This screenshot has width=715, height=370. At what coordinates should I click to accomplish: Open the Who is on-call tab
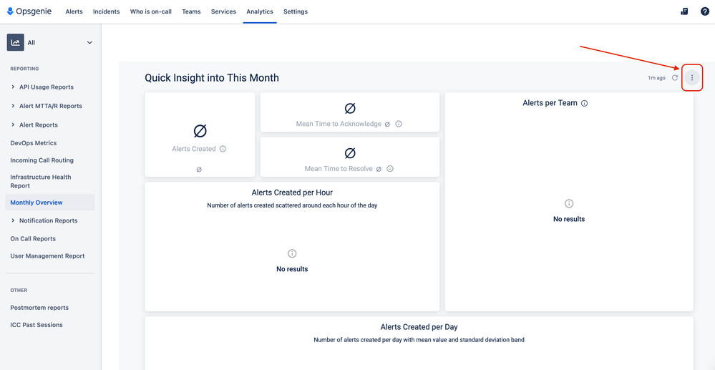[x=150, y=11]
